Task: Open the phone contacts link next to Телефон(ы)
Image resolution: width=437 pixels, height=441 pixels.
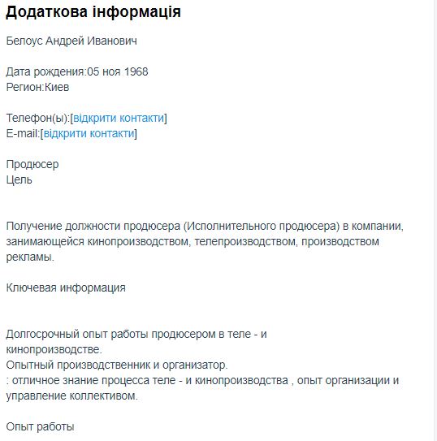Action: pyautogui.click(x=119, y=118)
